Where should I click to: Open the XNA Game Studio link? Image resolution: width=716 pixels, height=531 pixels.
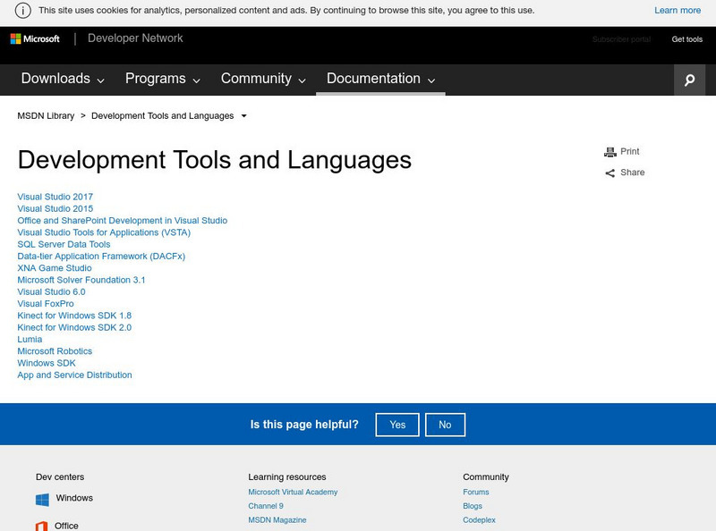(55, 268)
